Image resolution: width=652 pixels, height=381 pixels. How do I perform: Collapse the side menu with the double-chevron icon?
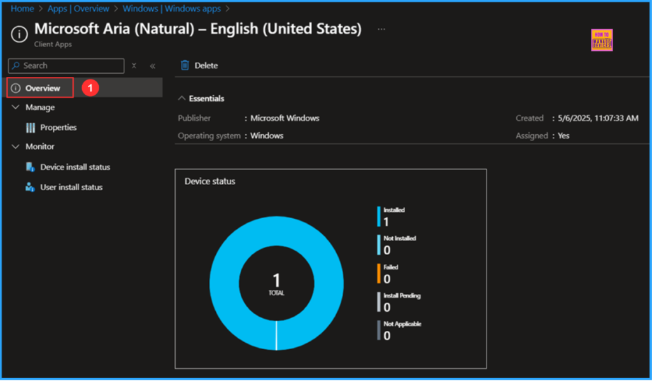tap(153, 66)
